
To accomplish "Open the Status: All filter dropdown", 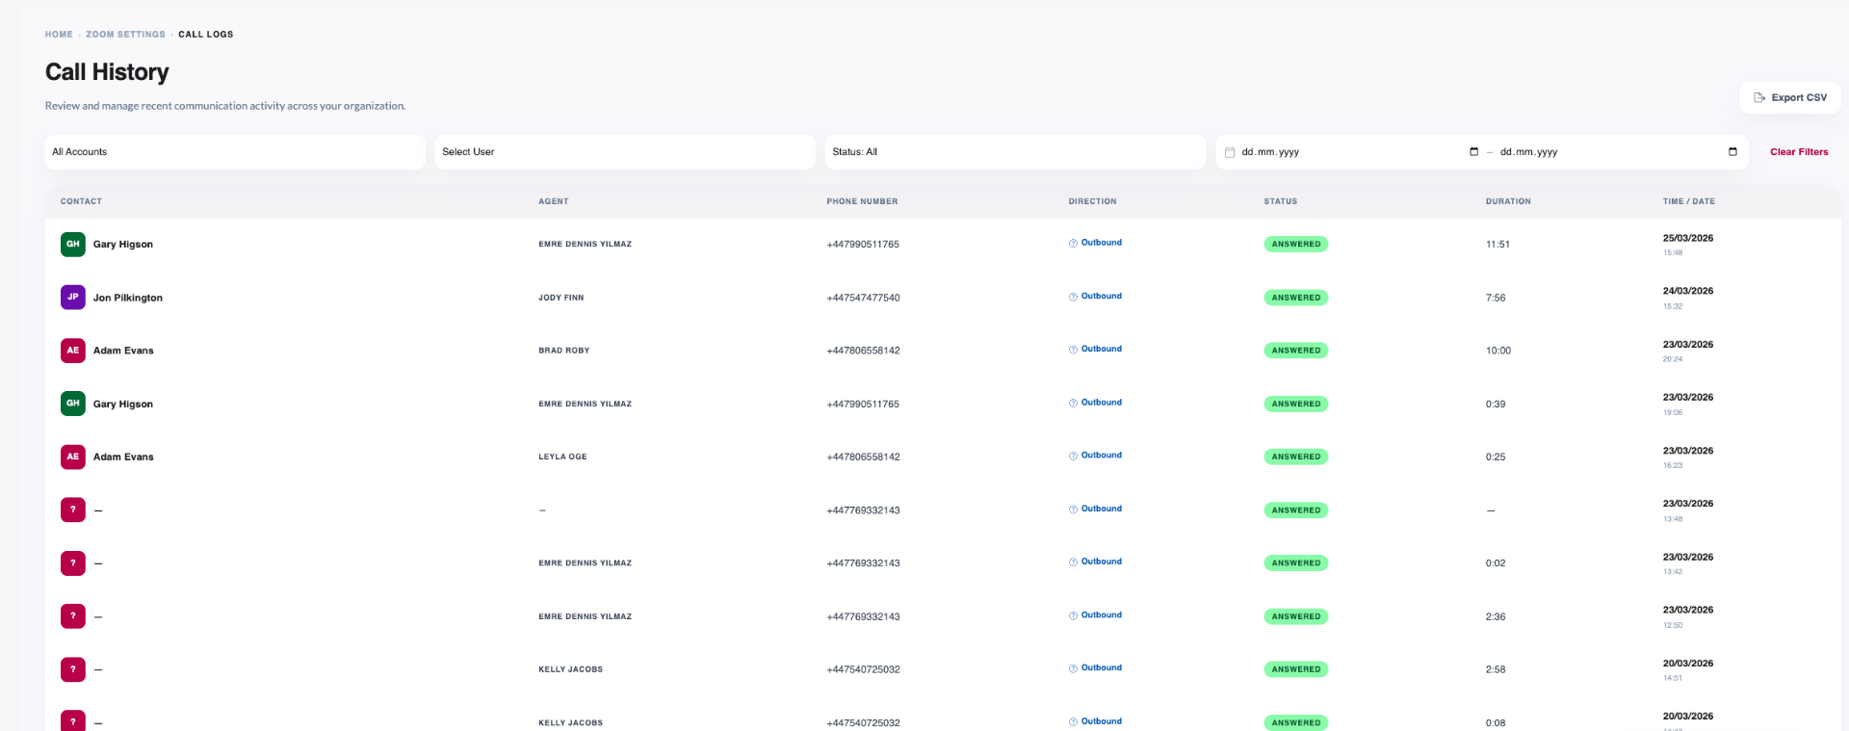I will coord(1015,152).
